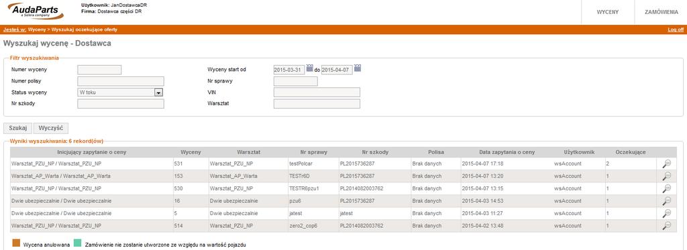Select the testPolcar case number cell
This screenshot has height=250, width=687.
click(x=313, y=164)
